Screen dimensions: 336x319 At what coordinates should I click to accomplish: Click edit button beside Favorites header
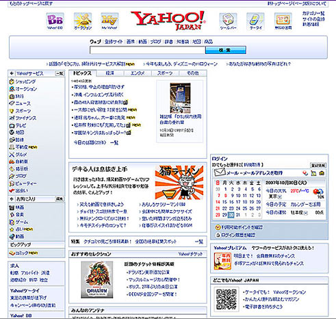click(x=60, y=199)
